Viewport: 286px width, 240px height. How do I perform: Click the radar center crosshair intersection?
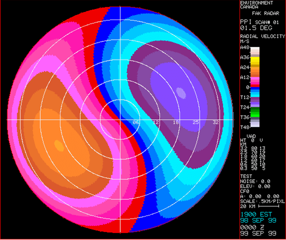[120, 120]
